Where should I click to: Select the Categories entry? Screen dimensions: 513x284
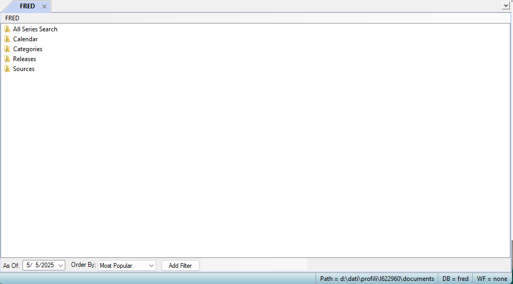tap(28, 49)
